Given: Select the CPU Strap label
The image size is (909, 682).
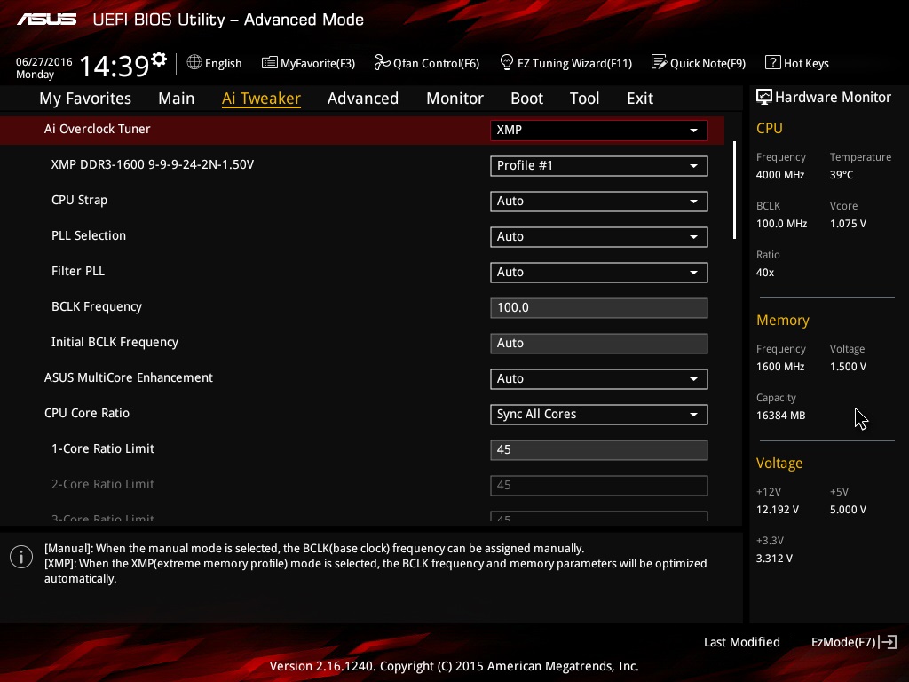Looking at the screenshot, I should (x=79, y=200).
